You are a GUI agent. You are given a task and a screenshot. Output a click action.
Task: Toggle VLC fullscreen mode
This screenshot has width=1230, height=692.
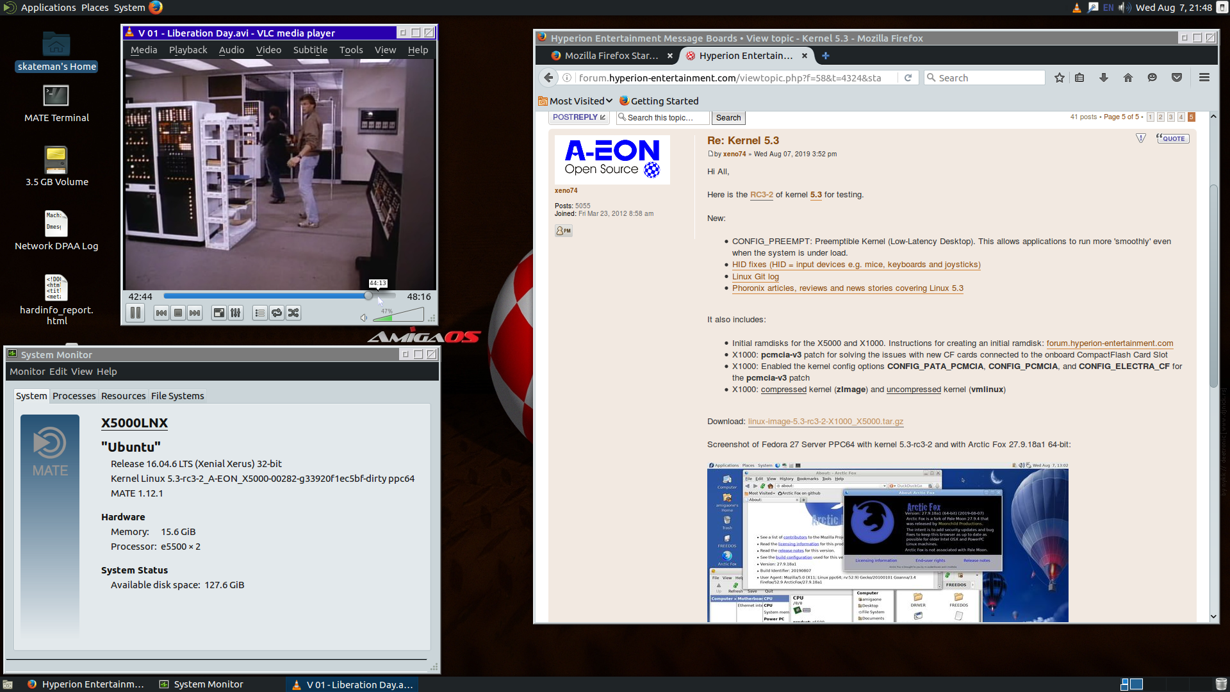pyautogui.click(x=219, y=313)
